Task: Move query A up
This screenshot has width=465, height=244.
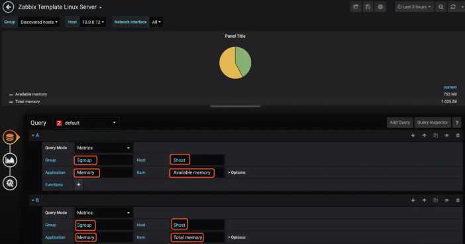Action: (x=425, y=135)
